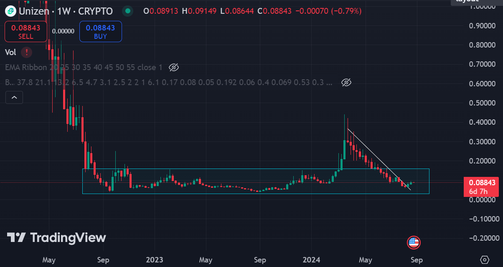Click the red current price label 0.08843 on axis
This screenshot has width=503, height=267.
click(x=481, y=182)
